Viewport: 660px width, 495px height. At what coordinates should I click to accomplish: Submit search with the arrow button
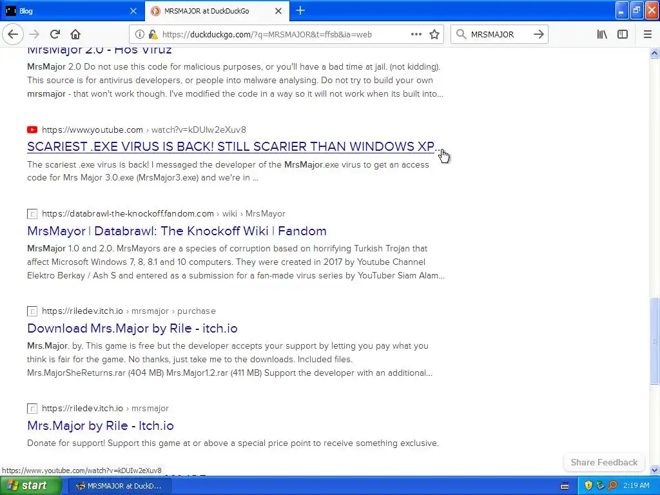(538, 35)
